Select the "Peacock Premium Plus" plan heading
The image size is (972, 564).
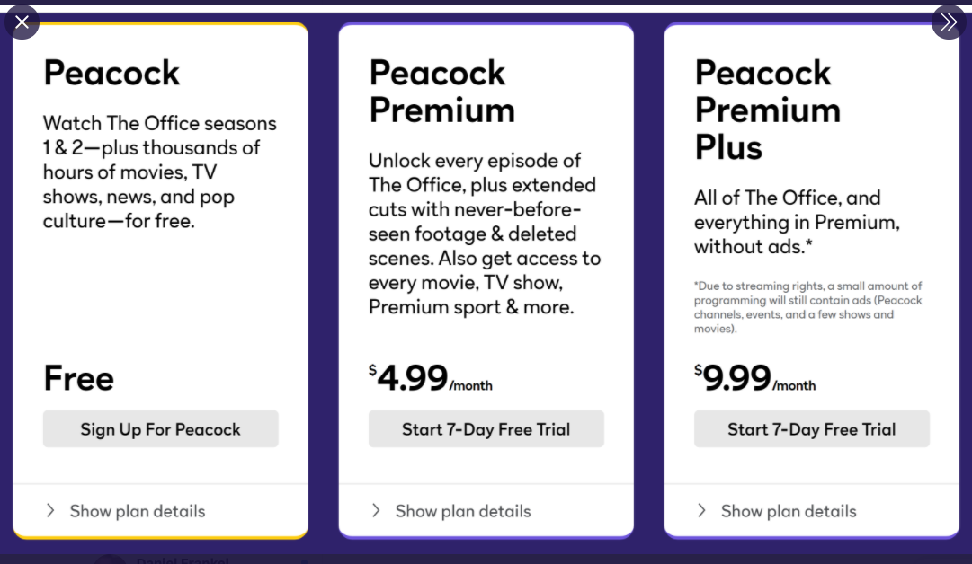tap(767, 110)
